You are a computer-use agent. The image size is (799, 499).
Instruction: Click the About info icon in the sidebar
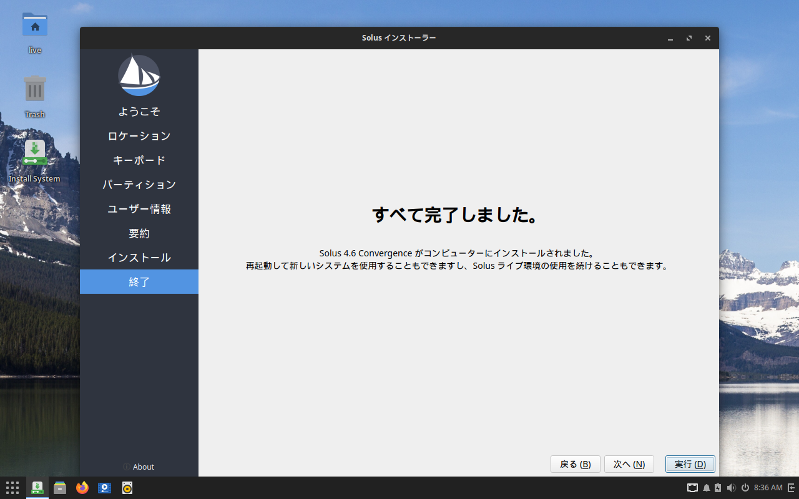coord(127,467)
